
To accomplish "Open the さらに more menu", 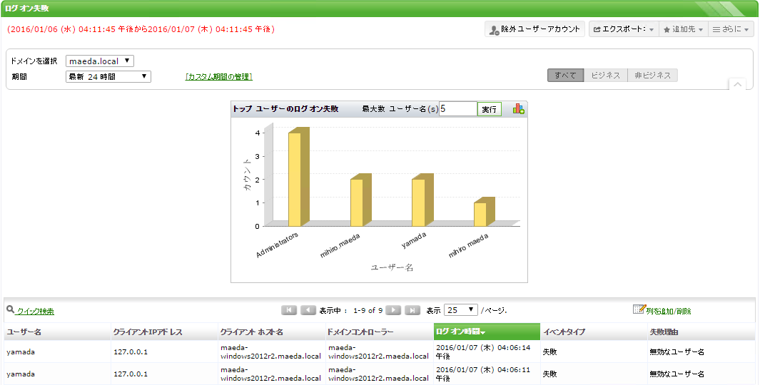I will click(731, 29).
